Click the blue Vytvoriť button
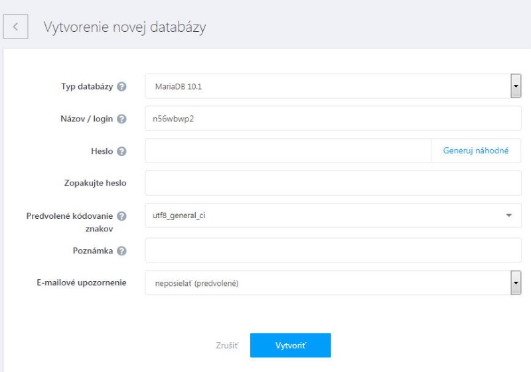The width and height of the screenshot is (531, 372). pyautogui.click(x=291, y=345)
